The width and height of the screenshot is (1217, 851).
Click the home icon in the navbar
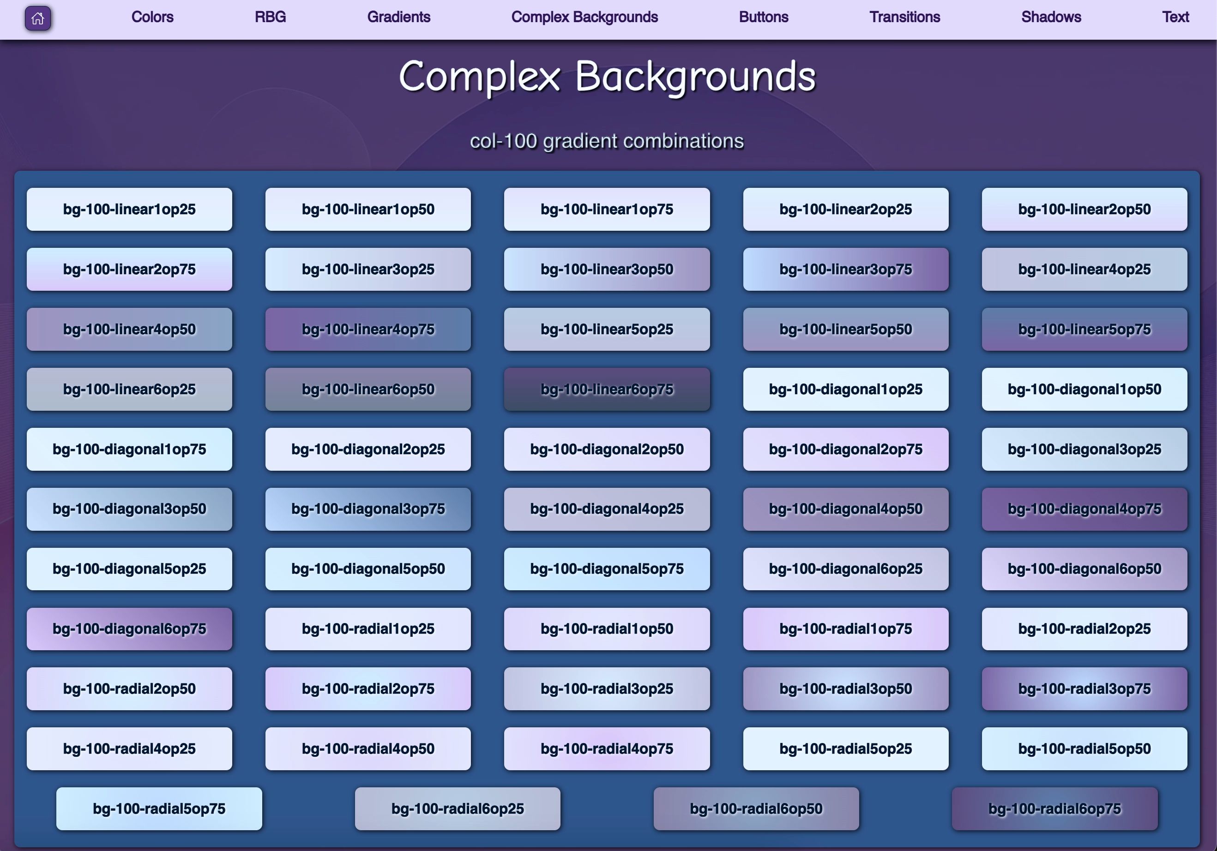(37, 18)
